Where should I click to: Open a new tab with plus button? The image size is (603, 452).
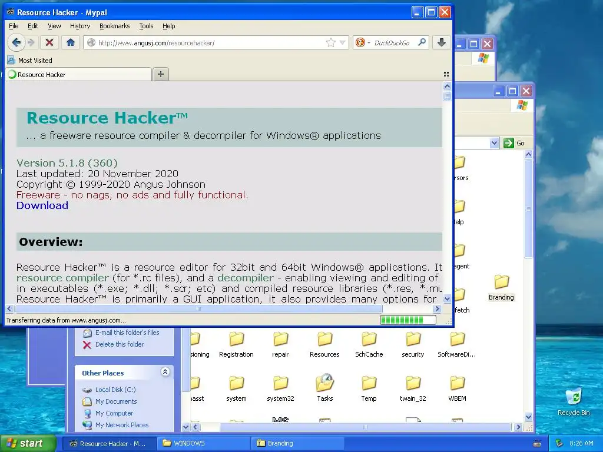pyautogui.click(x=161, y=74)
